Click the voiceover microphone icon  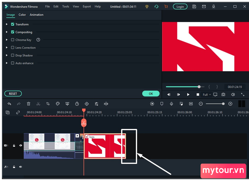(x=171, y=104)
